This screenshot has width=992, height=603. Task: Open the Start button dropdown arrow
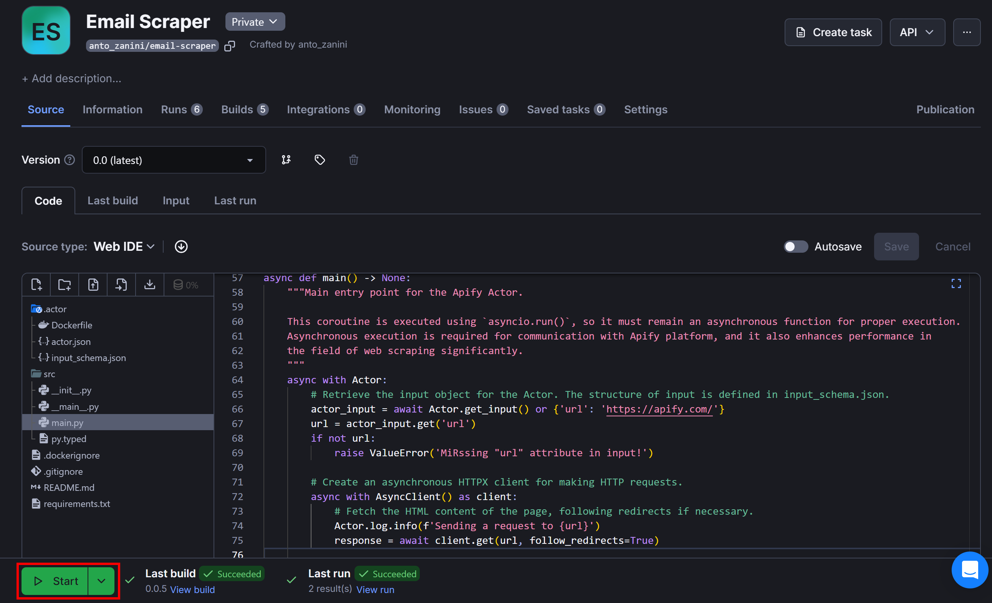click(101, 581)
